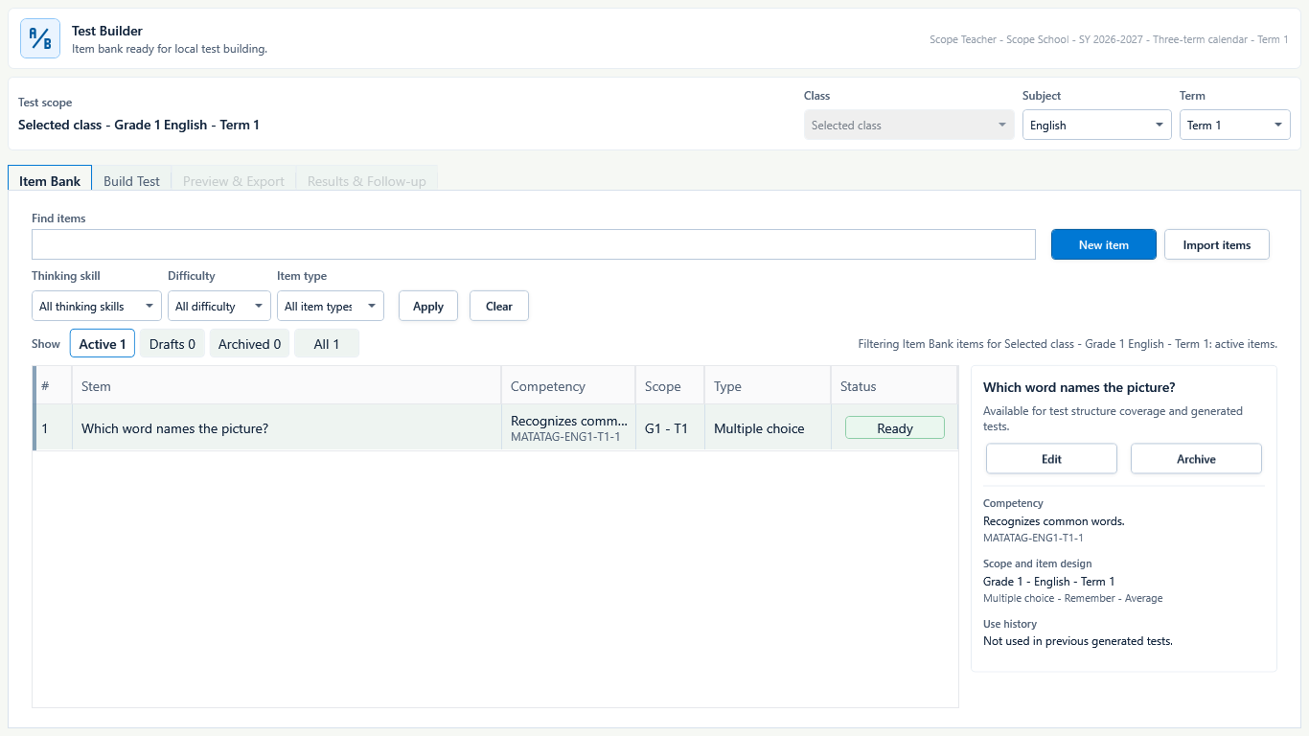The width and height of the screenshot is (1309, 736).
Task: Click the 'G1 - T1' scope cell
Action: coord(670,428)
